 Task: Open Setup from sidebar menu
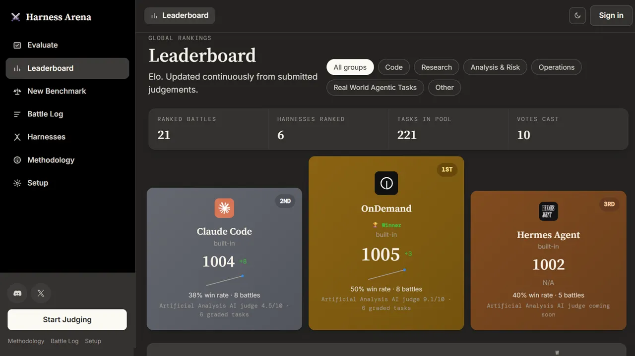point(67,183)
